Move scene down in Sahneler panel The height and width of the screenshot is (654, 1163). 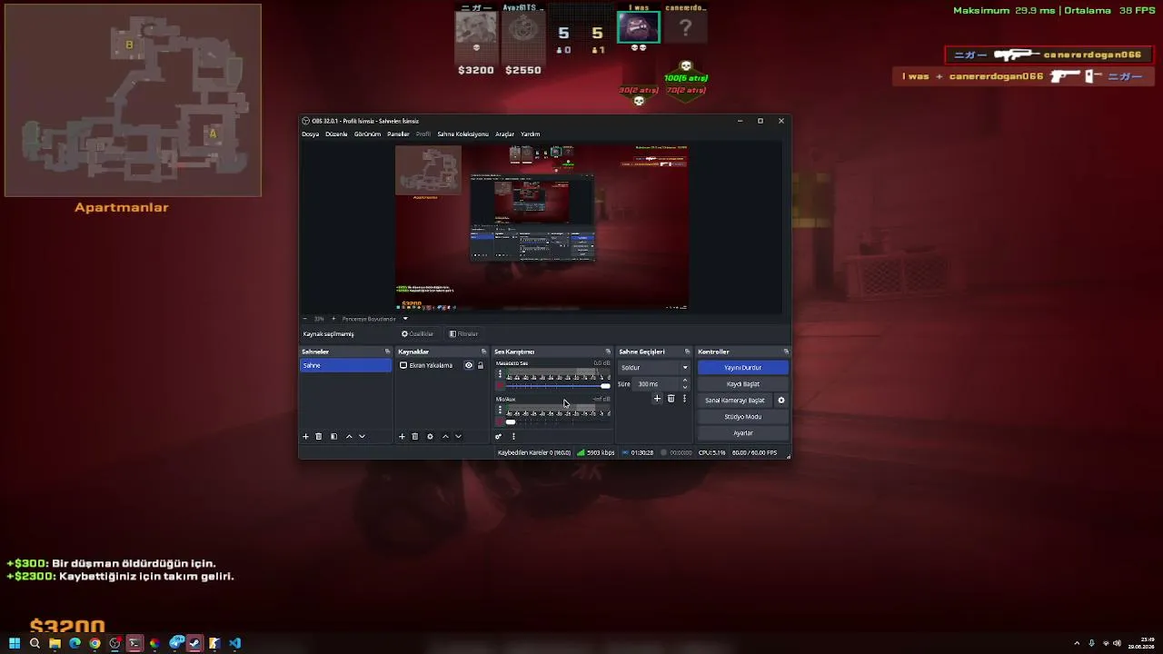[362, 437]
